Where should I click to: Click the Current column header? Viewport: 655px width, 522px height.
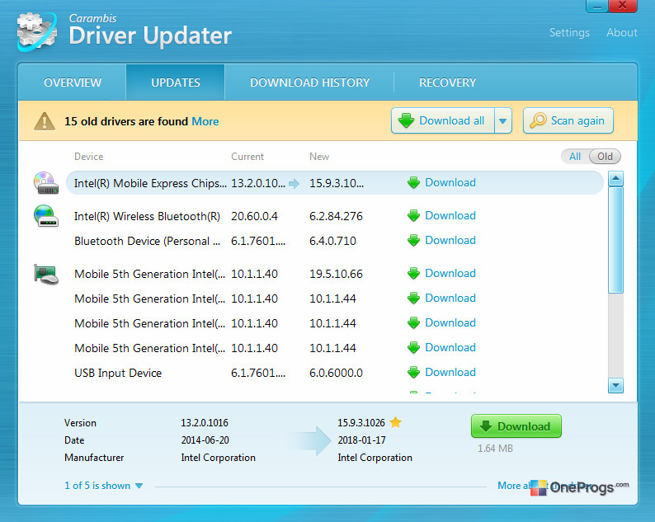point(247,157)
